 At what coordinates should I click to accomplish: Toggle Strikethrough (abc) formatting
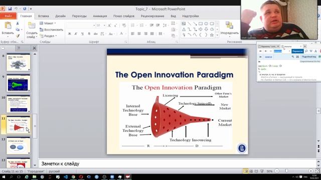pyautogui.click(x=95, y=33)
